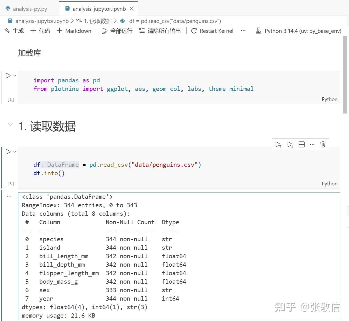The image size is (349, 321).
Task: Delete the read_csv cell
Action: pos(323,144)
